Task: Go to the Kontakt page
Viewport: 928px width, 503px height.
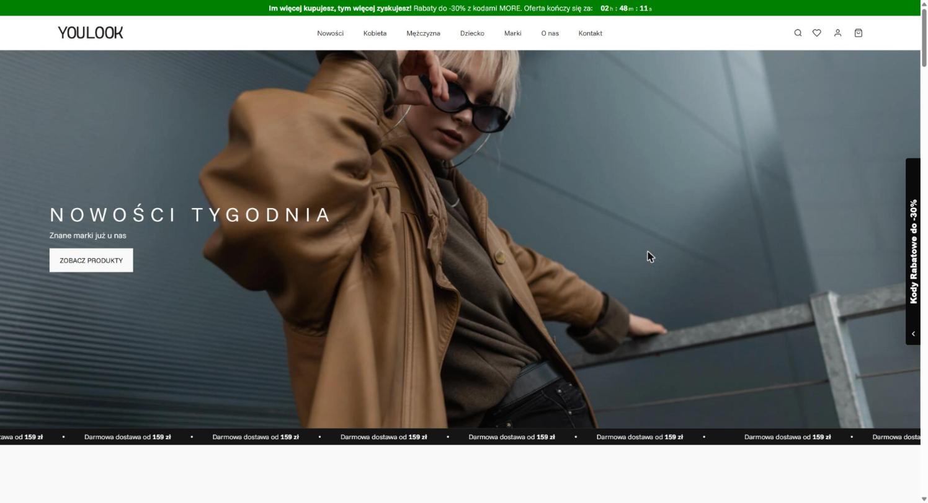Action: point(590,33)
